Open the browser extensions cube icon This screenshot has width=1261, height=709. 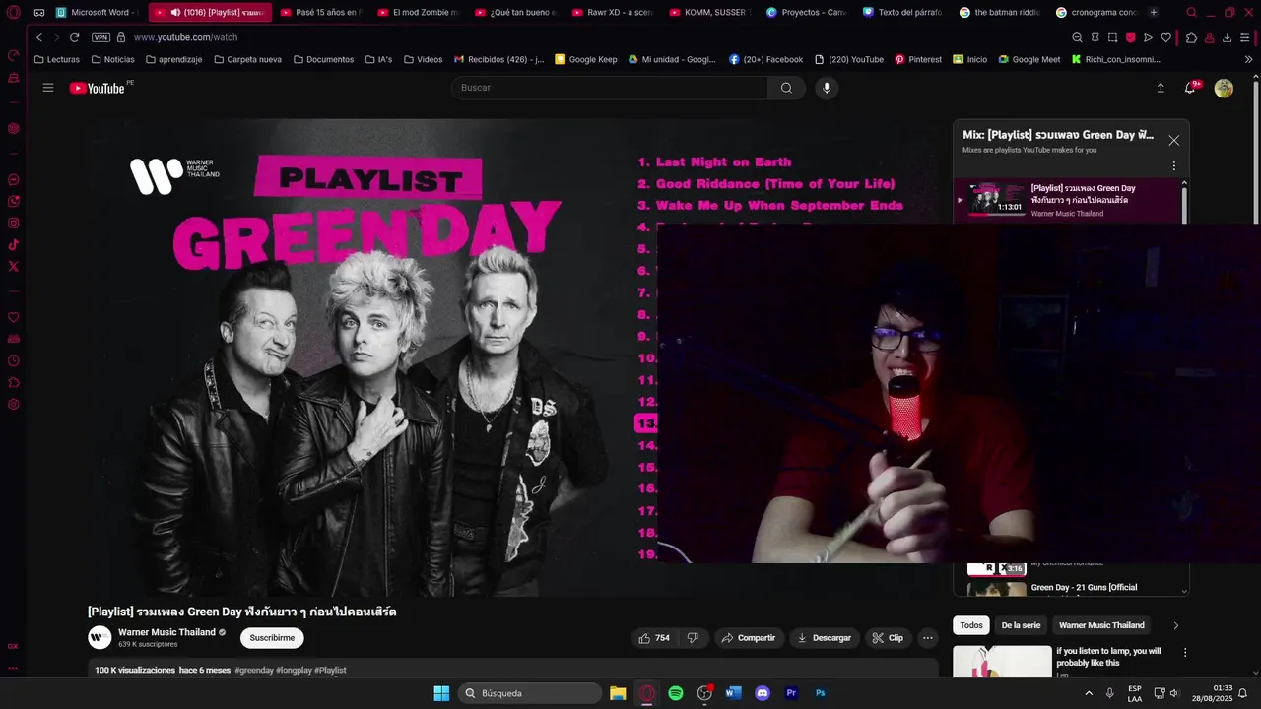click(x=1191, y=37)
